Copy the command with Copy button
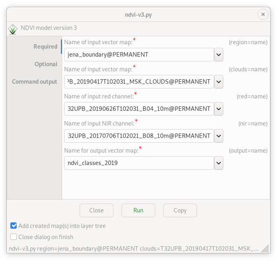 click(x=180, y=210)
